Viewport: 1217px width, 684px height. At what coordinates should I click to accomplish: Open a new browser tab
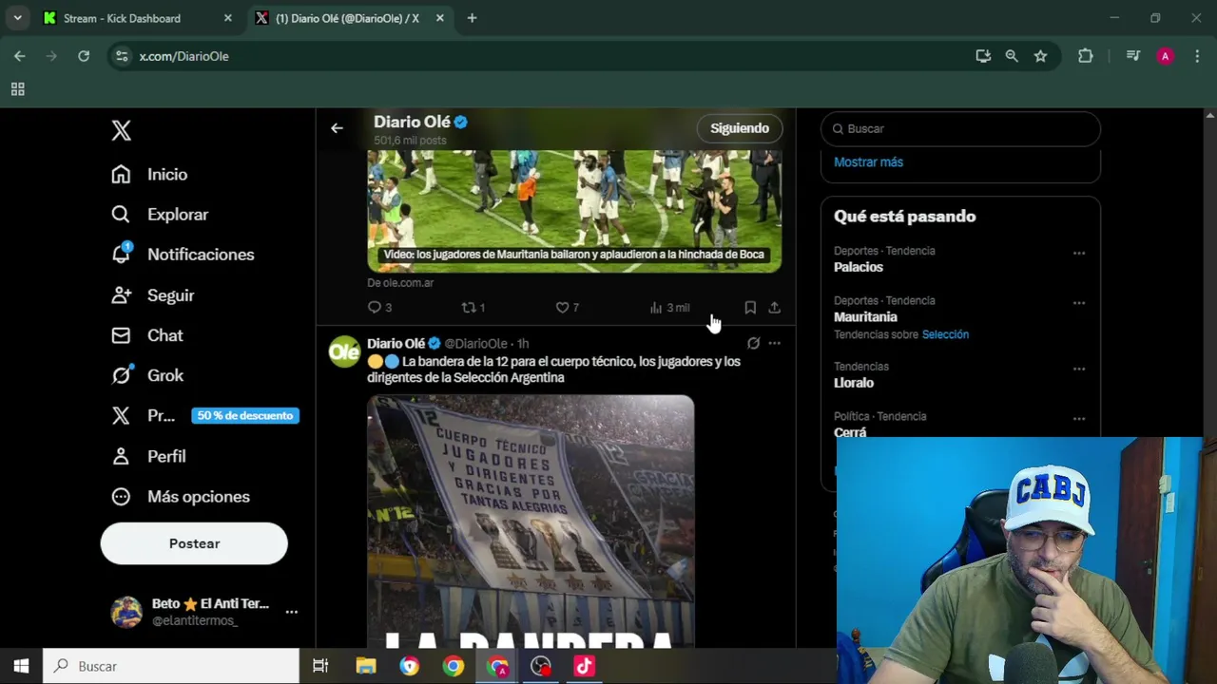coord(472,18)
